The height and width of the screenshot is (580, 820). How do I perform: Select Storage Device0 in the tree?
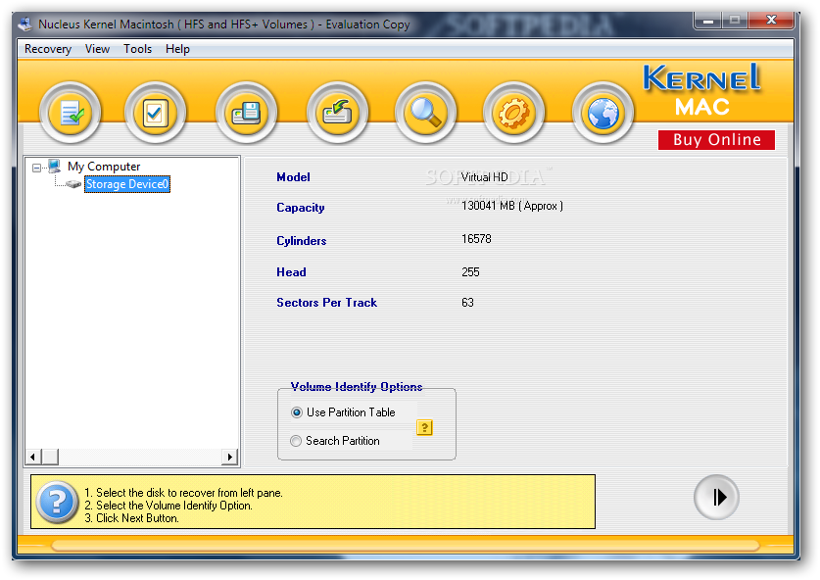(x=127, y=184)
